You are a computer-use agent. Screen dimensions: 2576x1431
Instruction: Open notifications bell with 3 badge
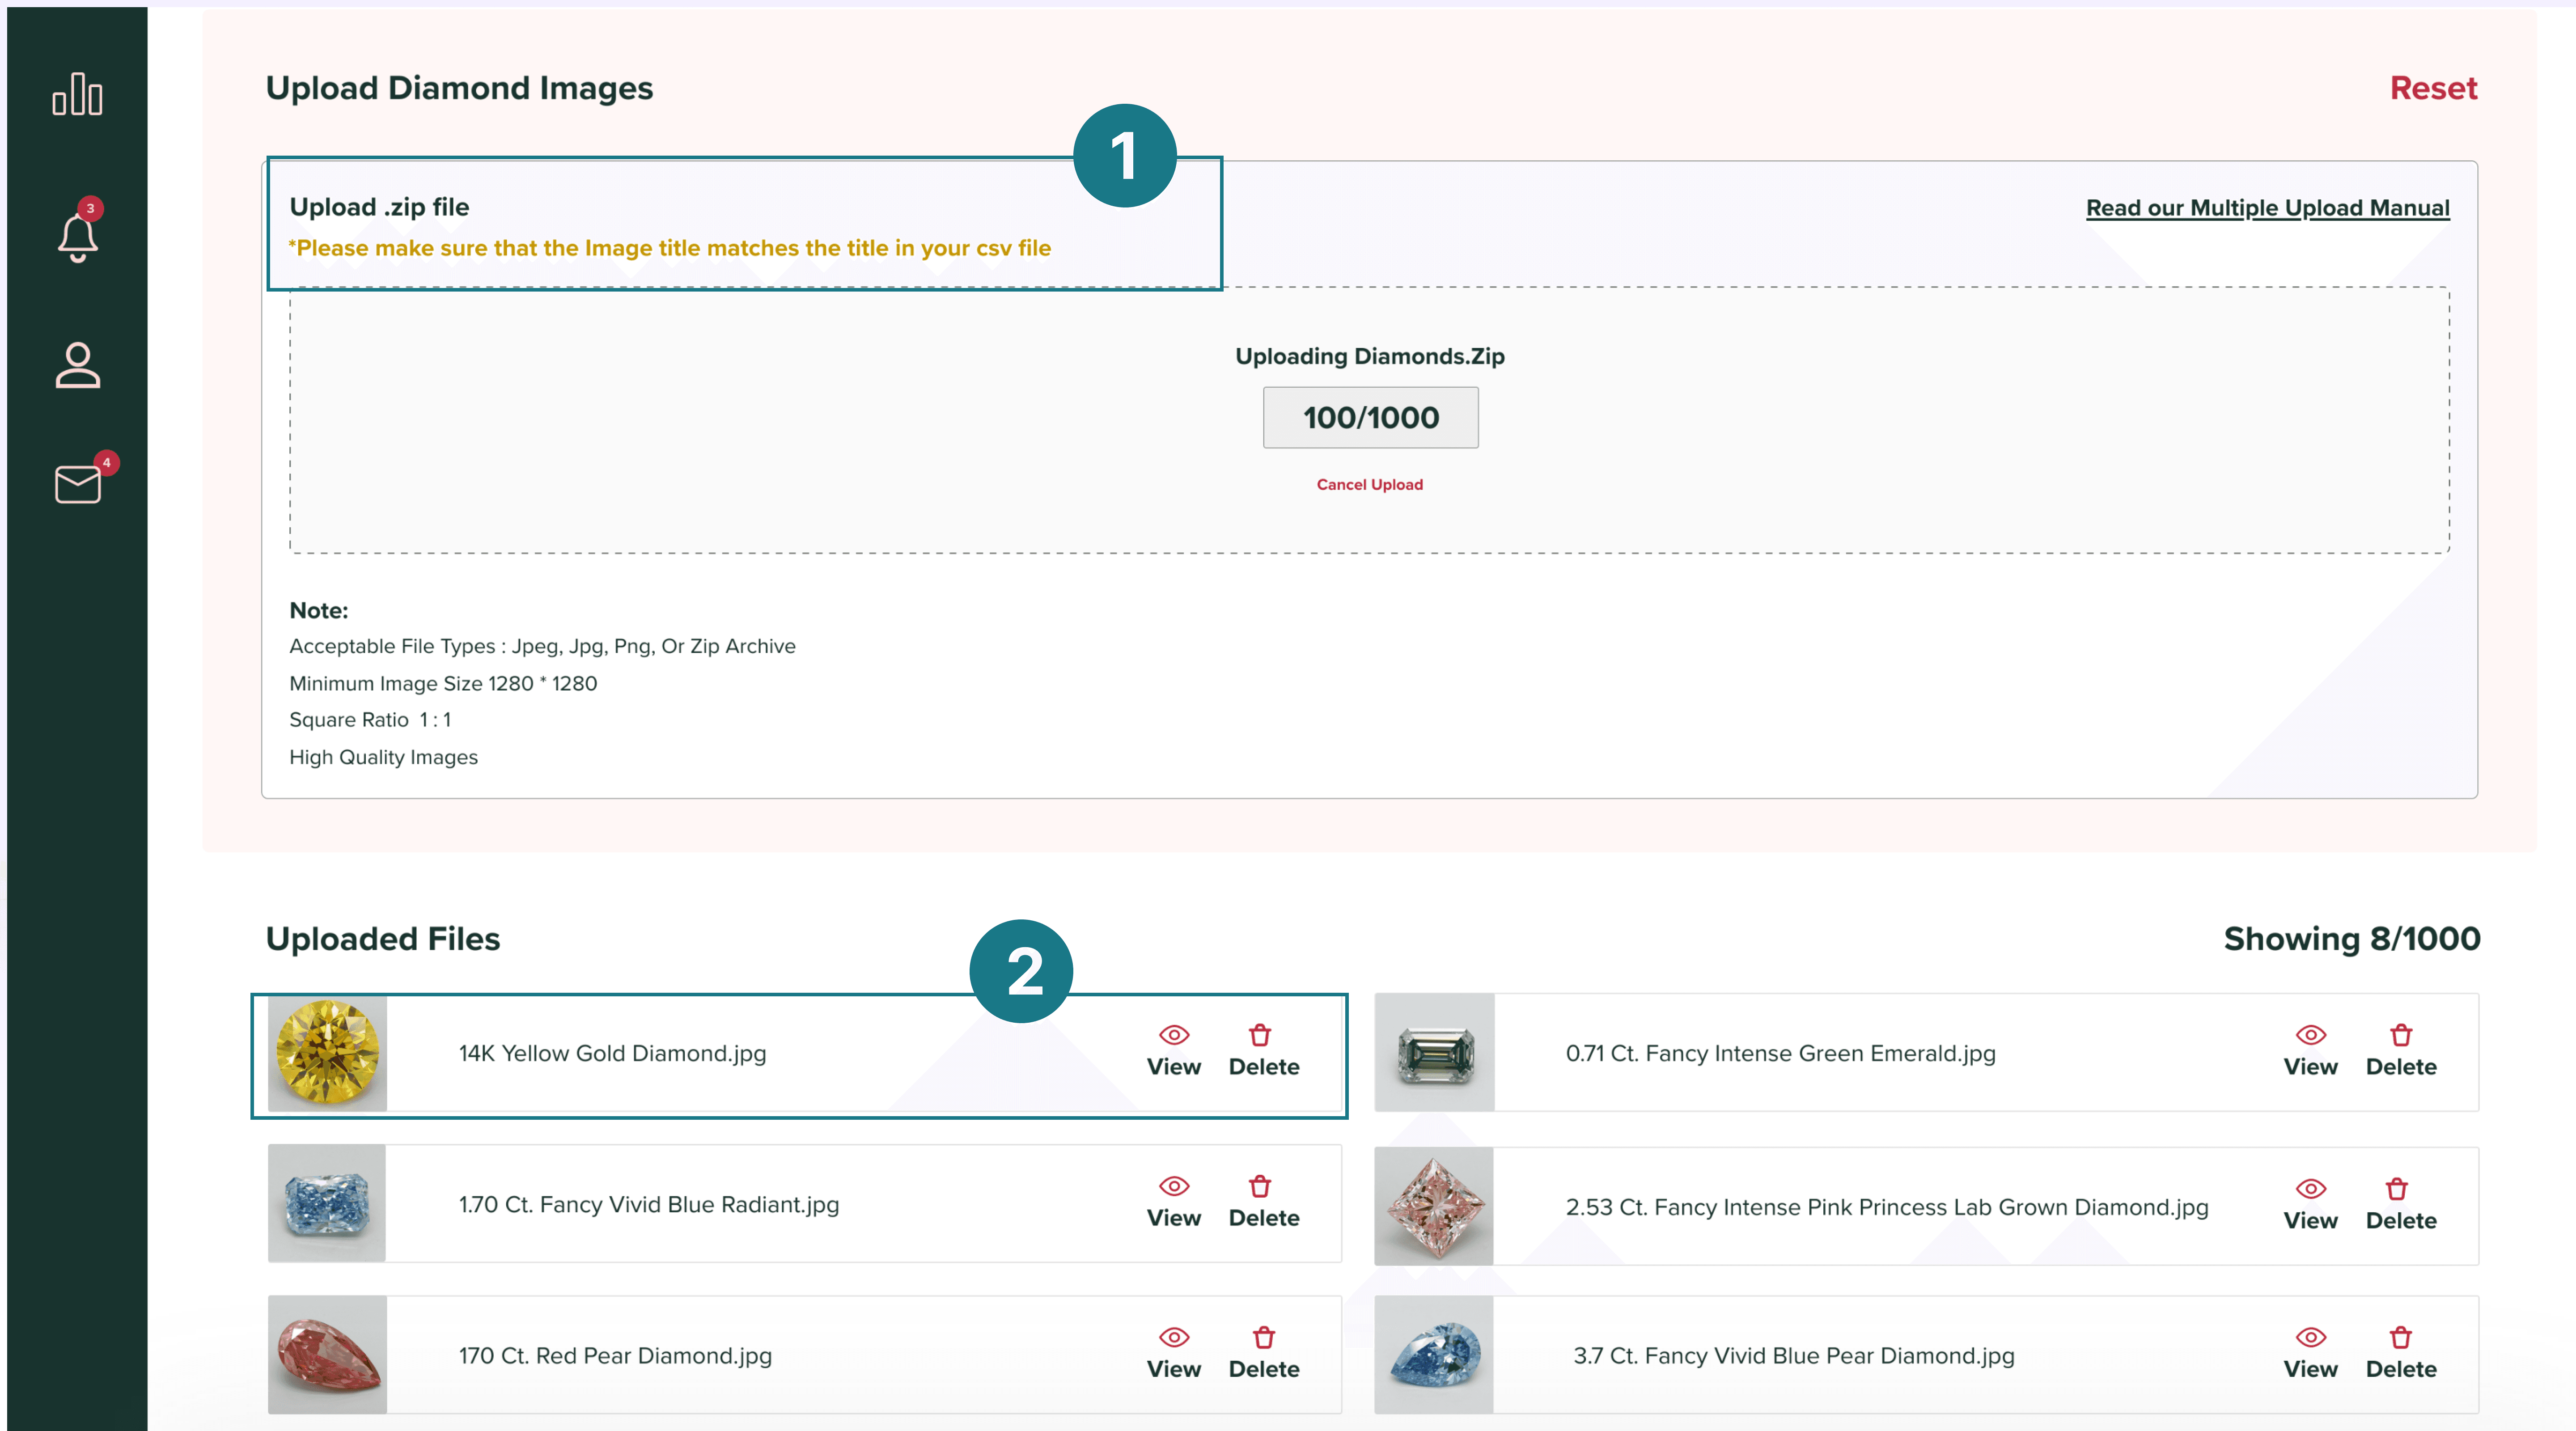77,238
